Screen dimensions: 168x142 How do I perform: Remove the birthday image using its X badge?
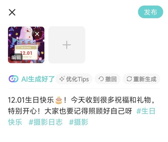tap(37, 34)
